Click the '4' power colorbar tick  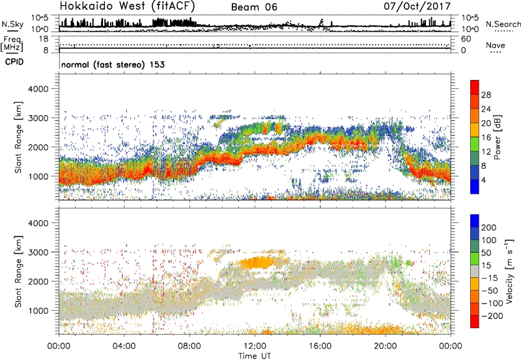[x=483, y=180]
